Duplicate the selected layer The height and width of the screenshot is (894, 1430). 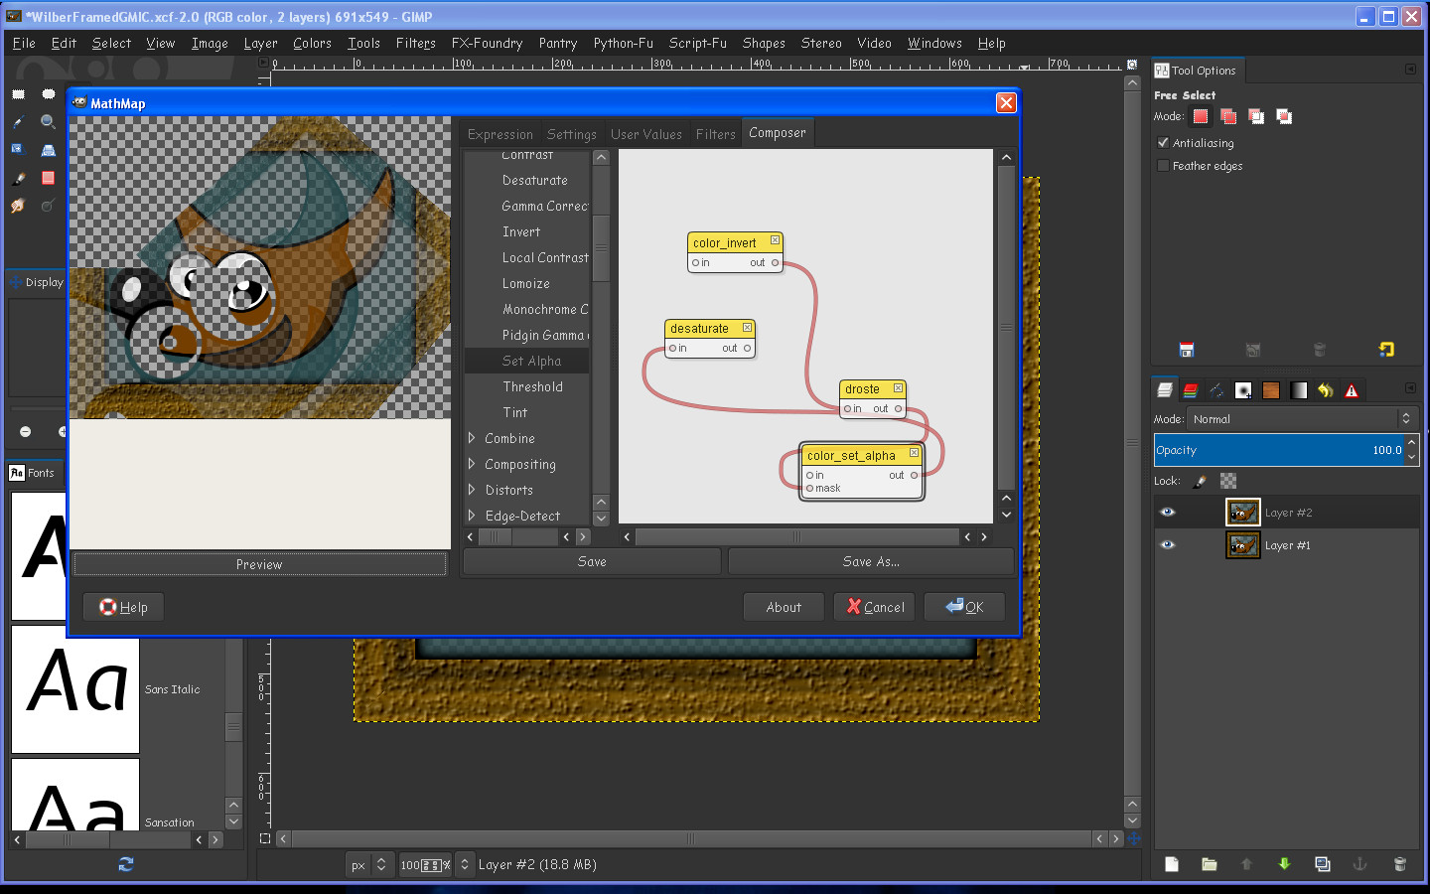[x=1323, y=864]
